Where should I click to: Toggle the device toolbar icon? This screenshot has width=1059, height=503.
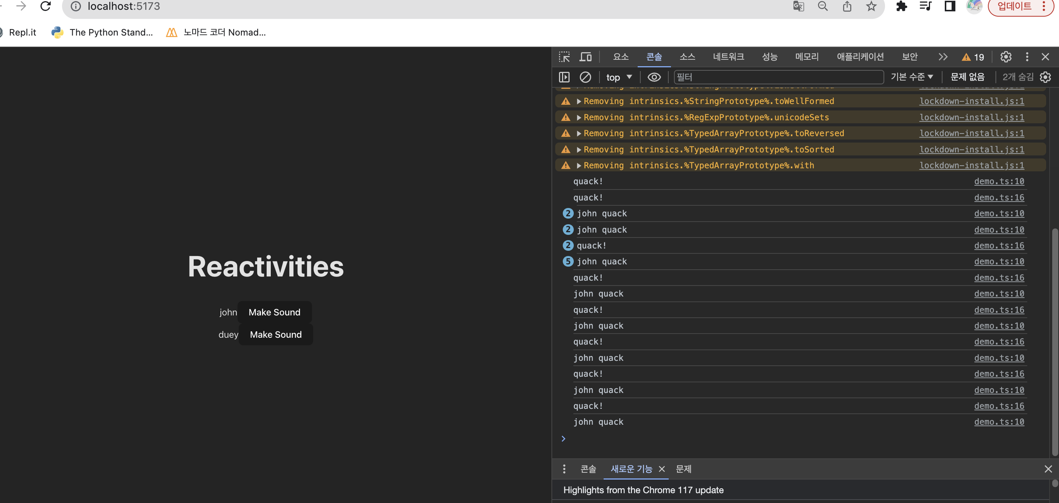coord(585,57)
